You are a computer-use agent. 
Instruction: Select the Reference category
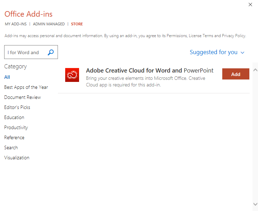[14, 137]
